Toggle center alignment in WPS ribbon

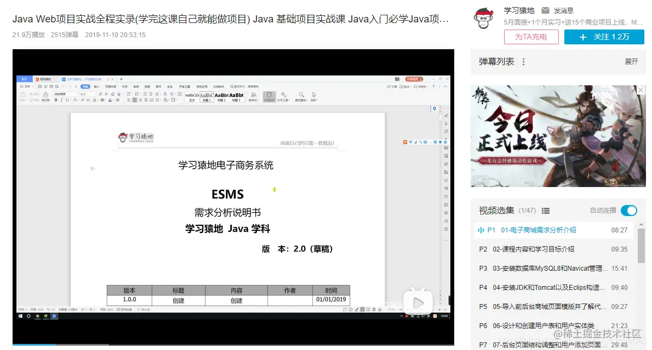pyautogui.click(x=134, y=100)
